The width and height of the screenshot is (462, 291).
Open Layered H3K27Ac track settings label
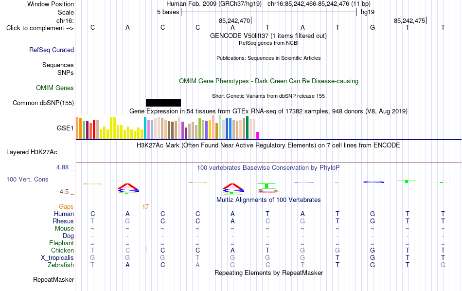point(32,152)
